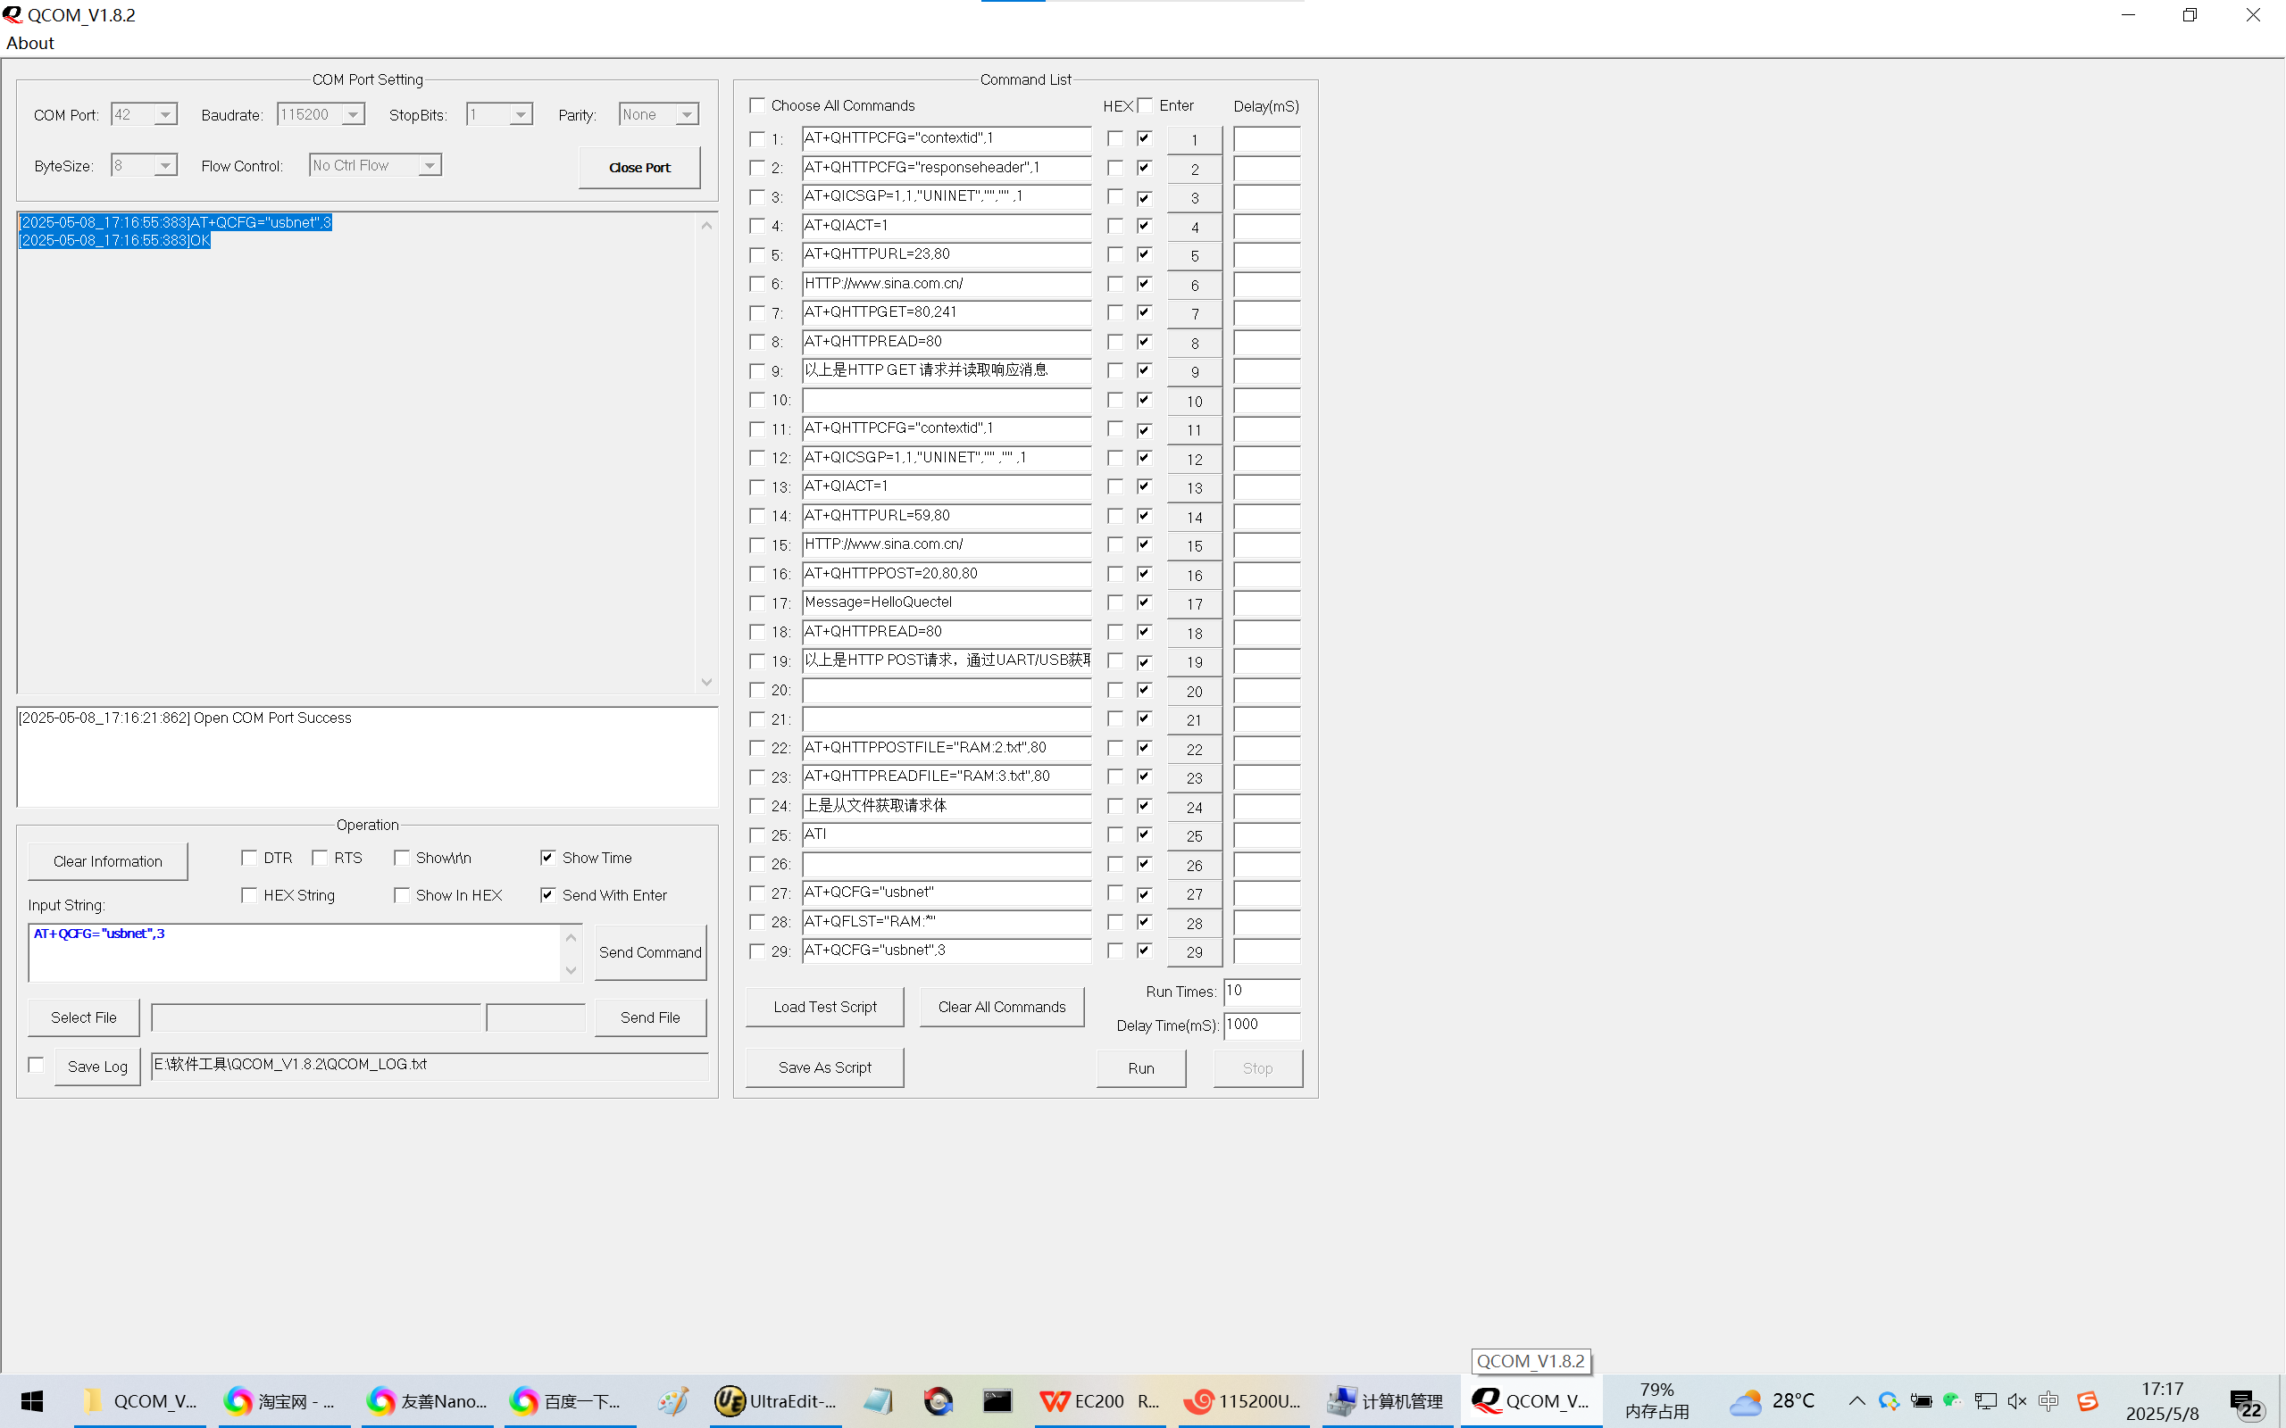2286x1428 pixels.
Task: Open the volume speaker tray icon
Action: click(2017, 1400)
